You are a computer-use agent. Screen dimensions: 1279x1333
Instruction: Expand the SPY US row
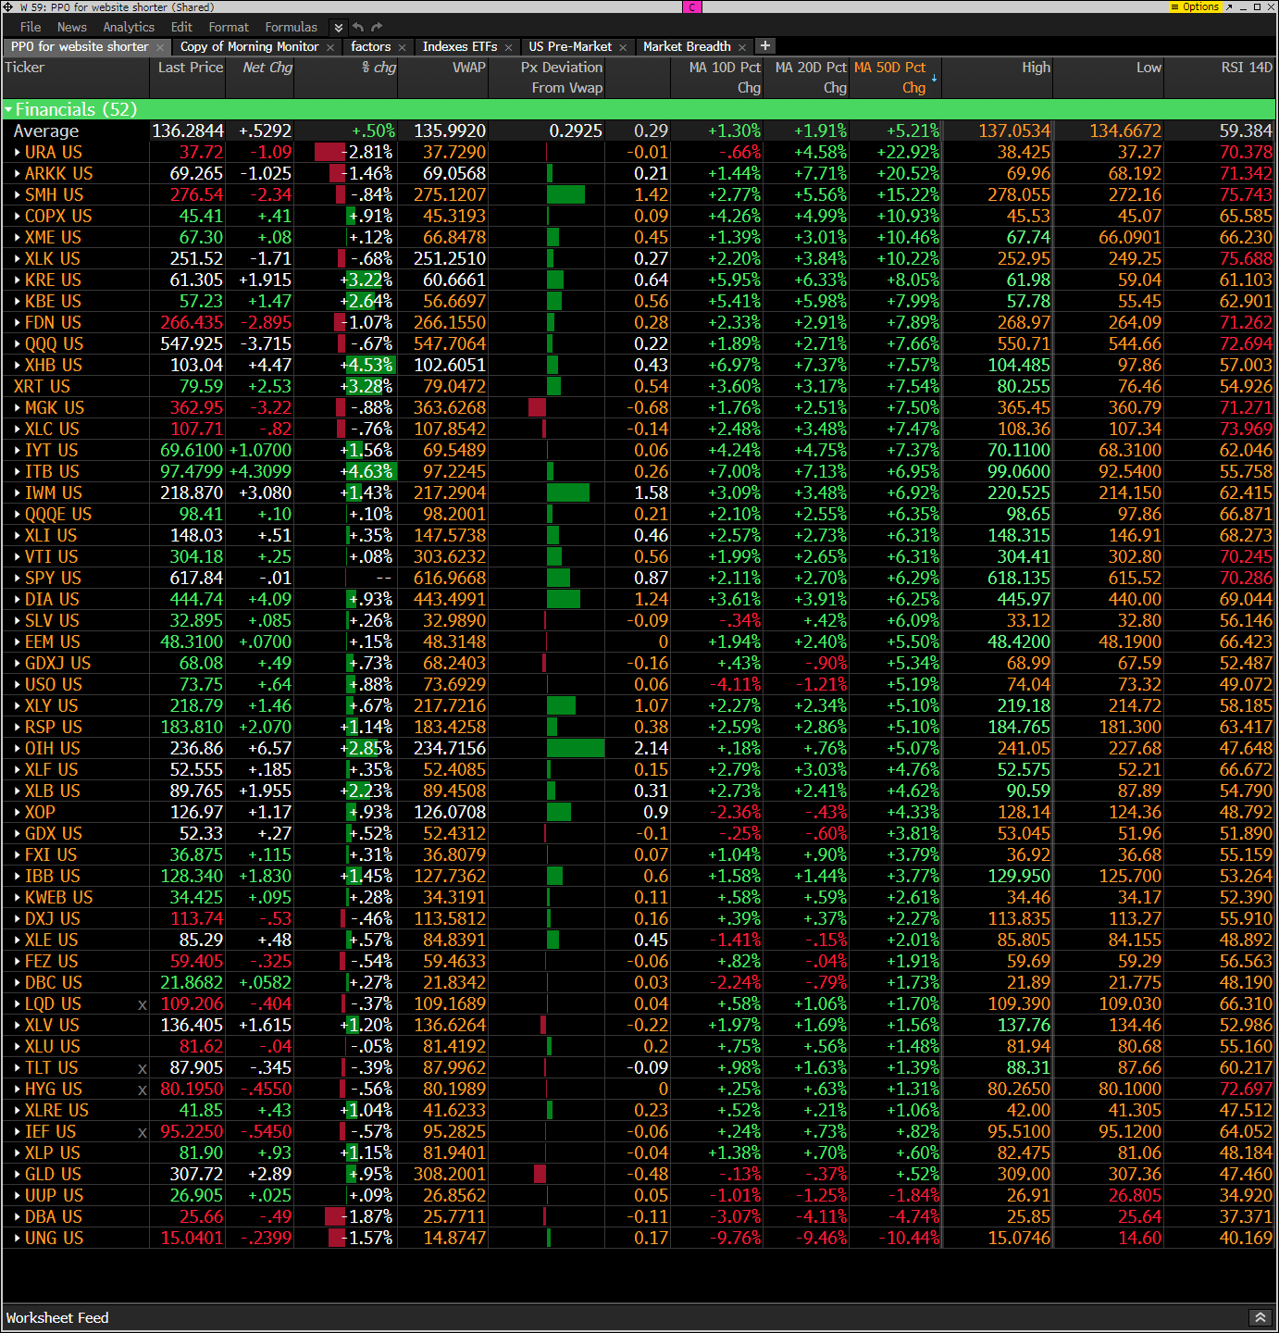pyautogui.click(x=18, y=578)
